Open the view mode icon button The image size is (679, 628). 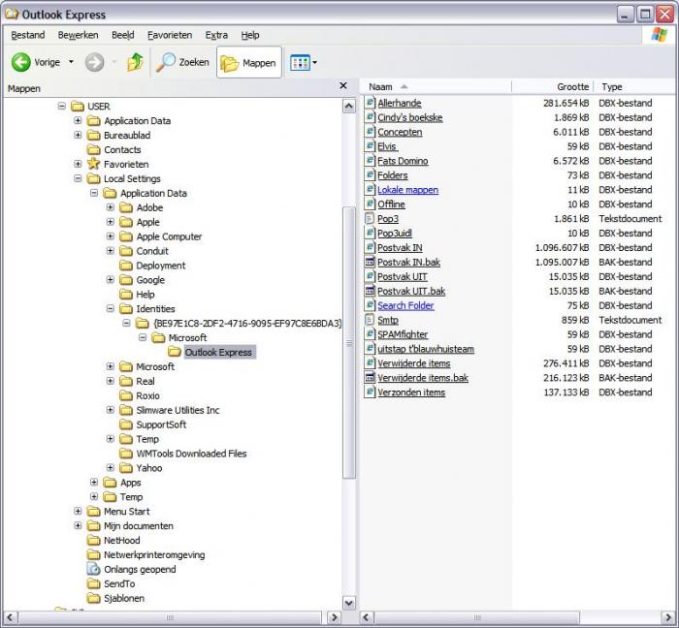pos(300,63)
